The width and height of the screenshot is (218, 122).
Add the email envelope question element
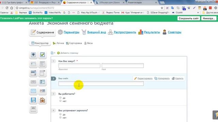[x=33, y=91]
